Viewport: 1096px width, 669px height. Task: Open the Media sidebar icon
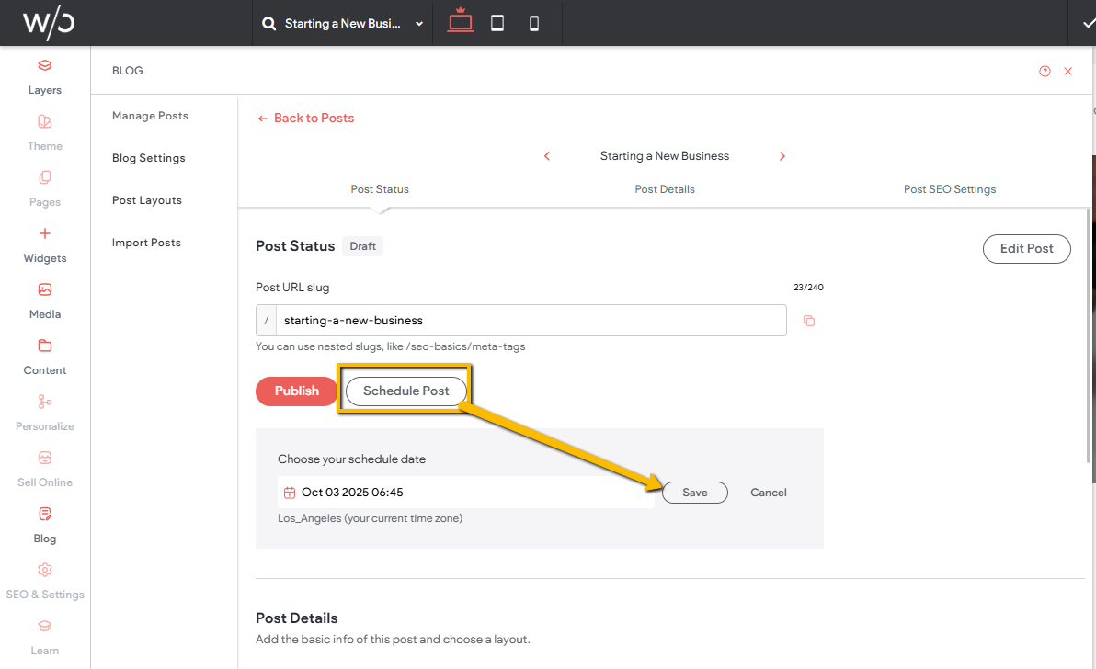click(x=45, y=289)
